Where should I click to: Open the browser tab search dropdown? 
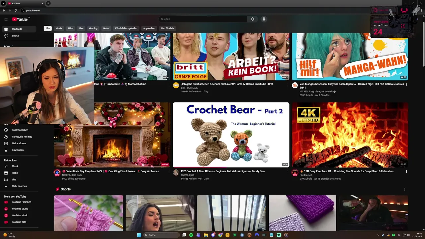click(x=4, y=3)
